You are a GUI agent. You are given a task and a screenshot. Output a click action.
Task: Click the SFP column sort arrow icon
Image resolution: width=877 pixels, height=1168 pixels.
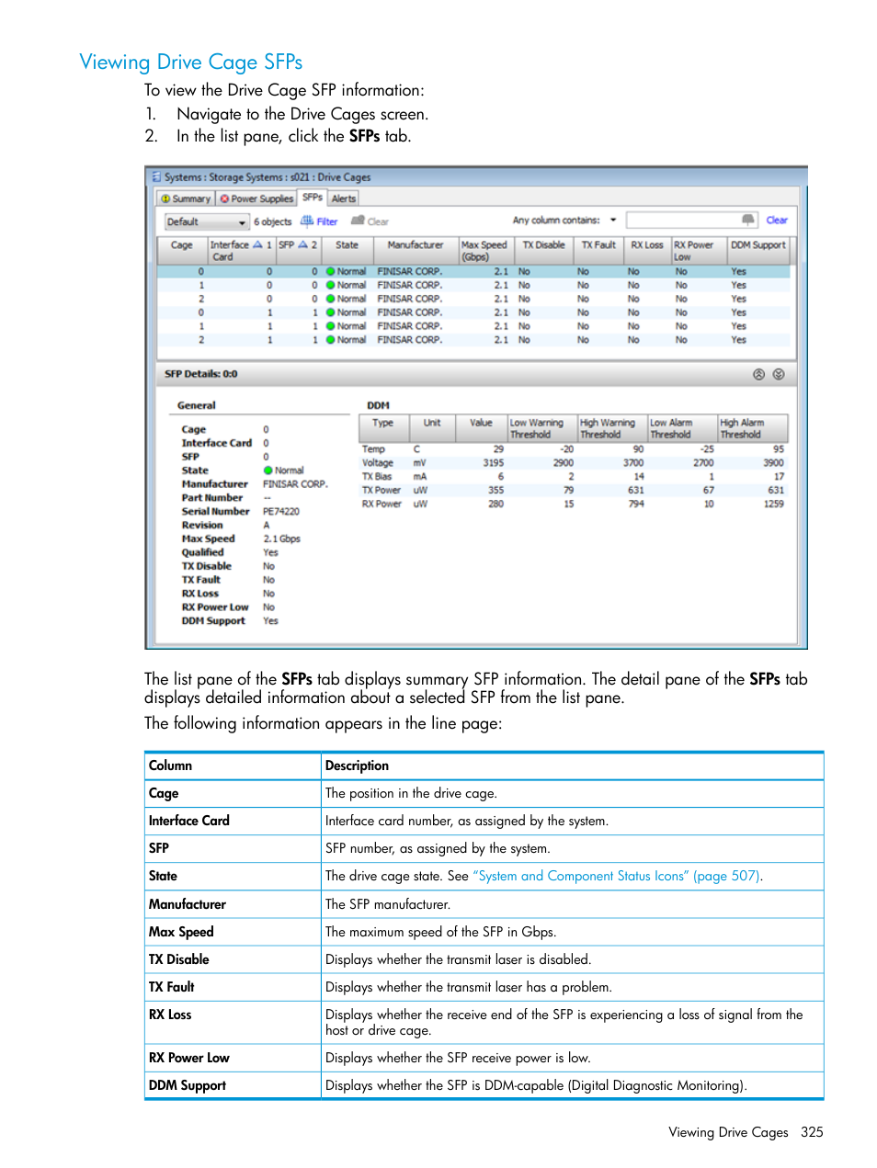[302, 244]
